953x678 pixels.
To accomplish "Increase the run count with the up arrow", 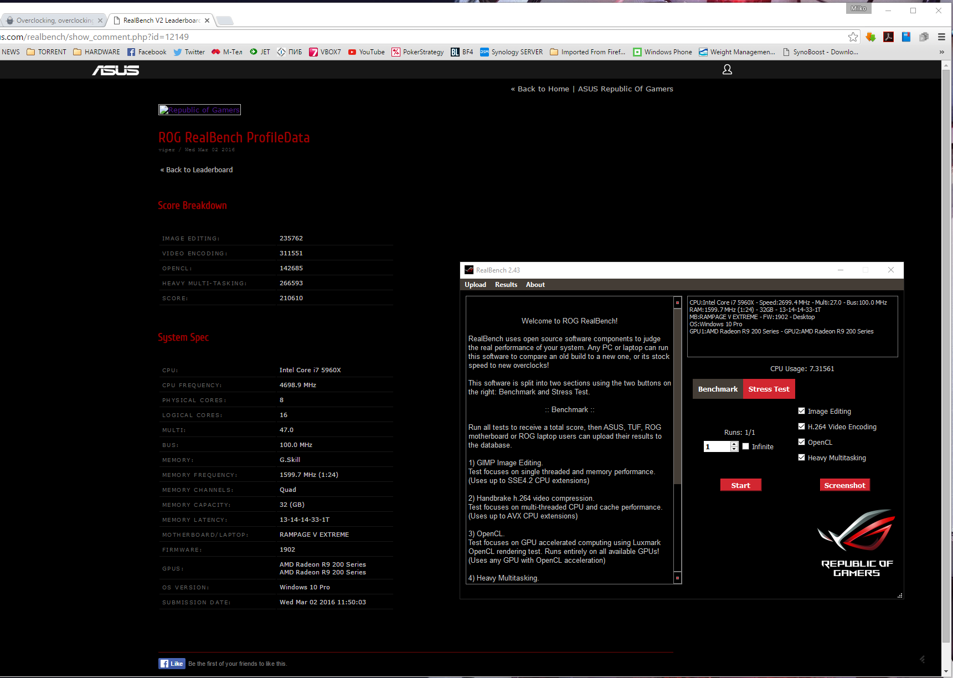I will [x=734, y=444].
